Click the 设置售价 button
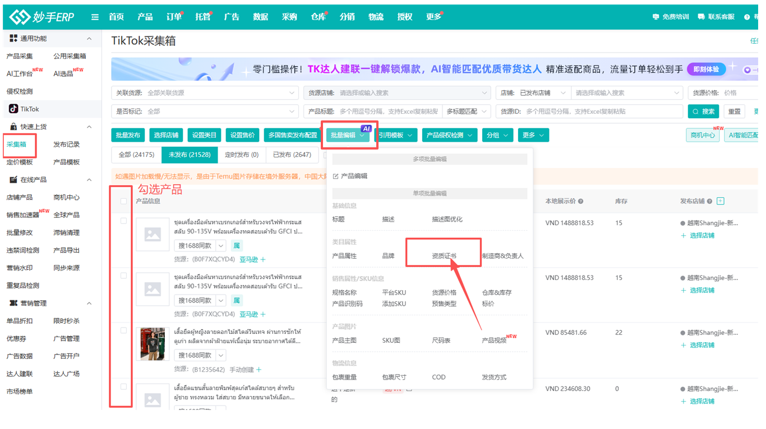The image size is (766, 429). point(242,135)
